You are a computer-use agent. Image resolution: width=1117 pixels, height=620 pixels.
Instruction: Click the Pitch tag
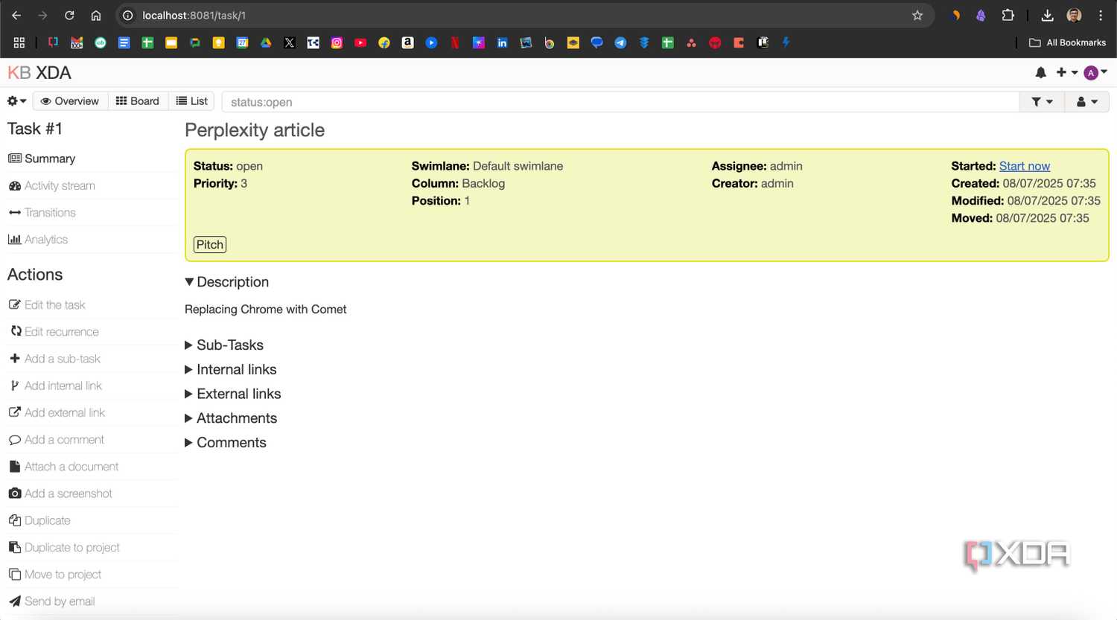tap(210, 244)
